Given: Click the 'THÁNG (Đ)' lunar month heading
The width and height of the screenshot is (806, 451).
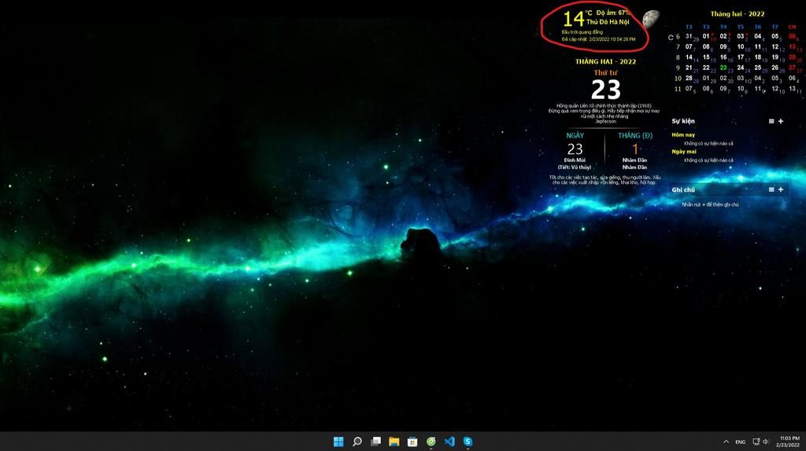Looking at the screenshot, I should tap(635, 135).
